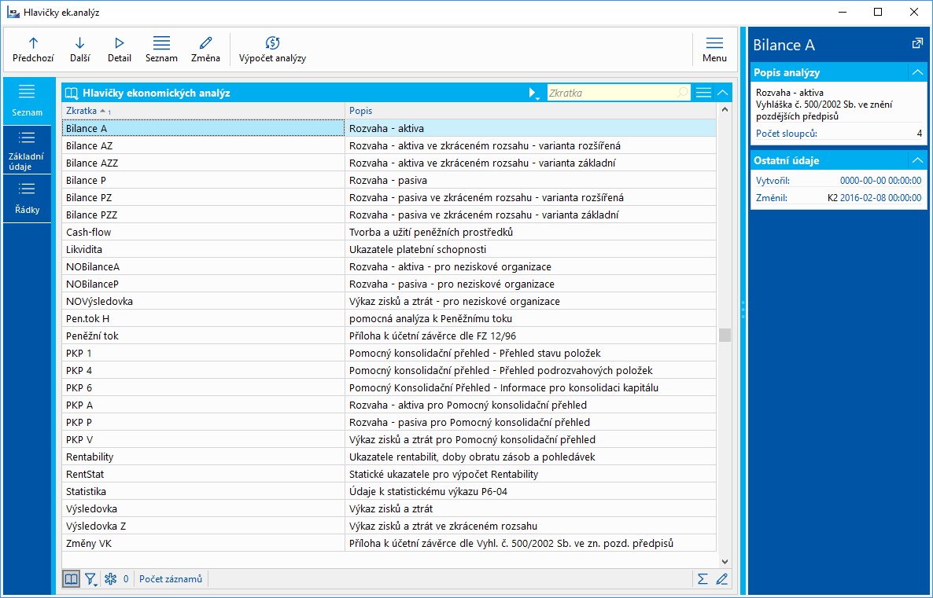Click the list scrollbar down arrow
The width and height of the screenshot is (933, 598).
(x=725, y=561)
